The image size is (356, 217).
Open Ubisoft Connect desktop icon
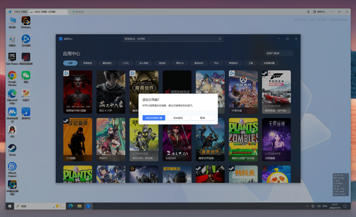pos(12,170)
